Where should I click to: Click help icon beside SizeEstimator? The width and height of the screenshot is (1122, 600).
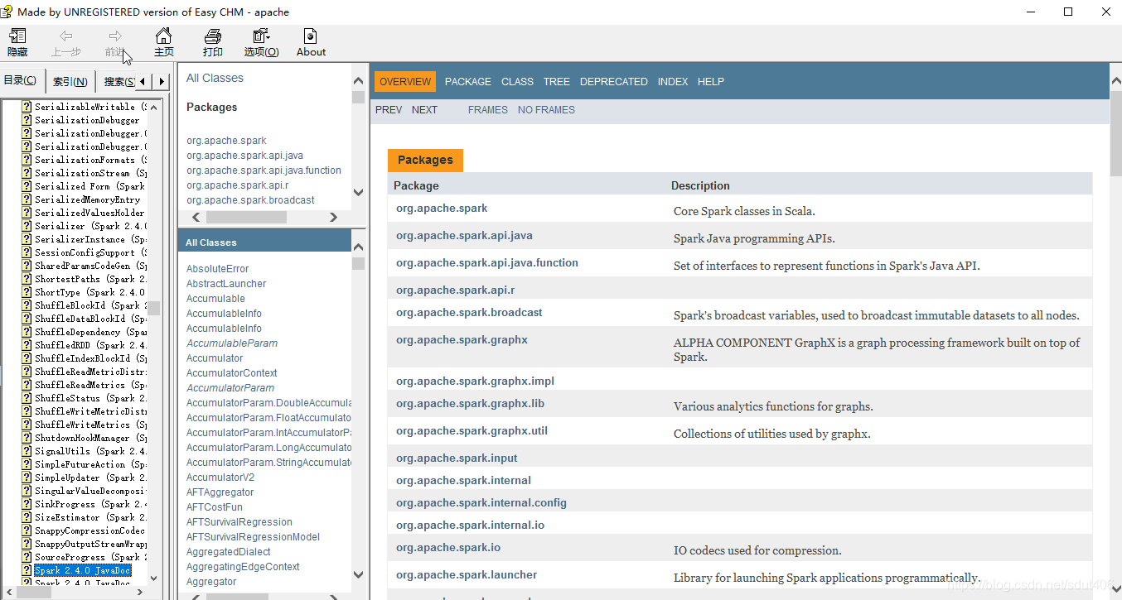click(27, 517)
